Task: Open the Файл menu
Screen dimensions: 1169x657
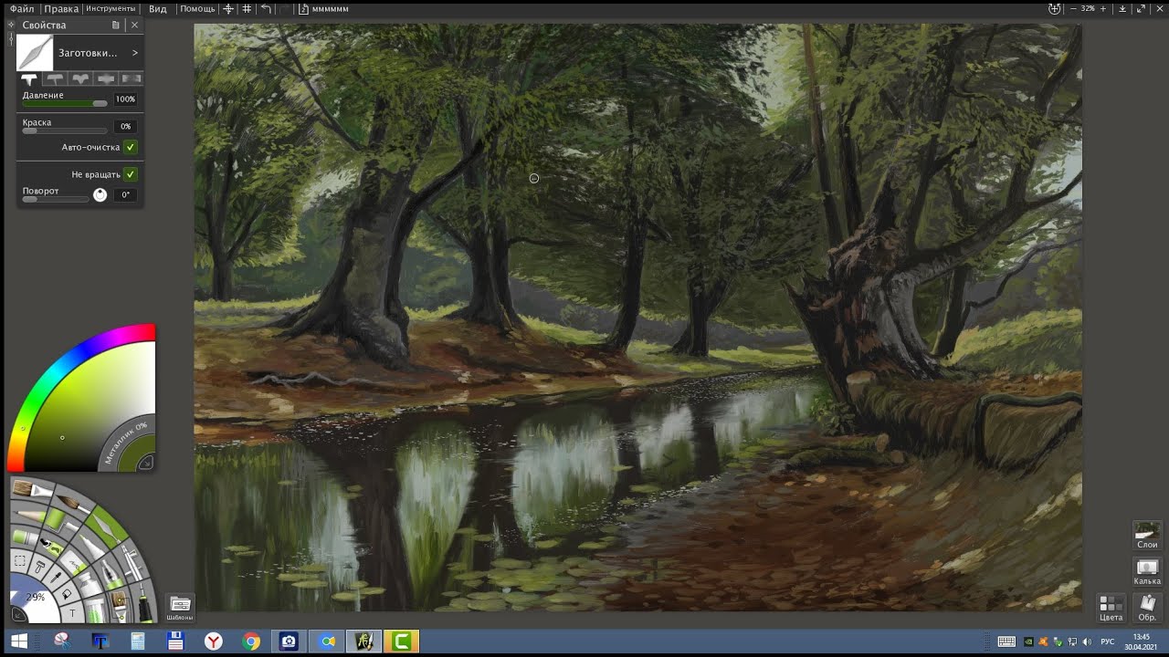Action: coord(22,9)
